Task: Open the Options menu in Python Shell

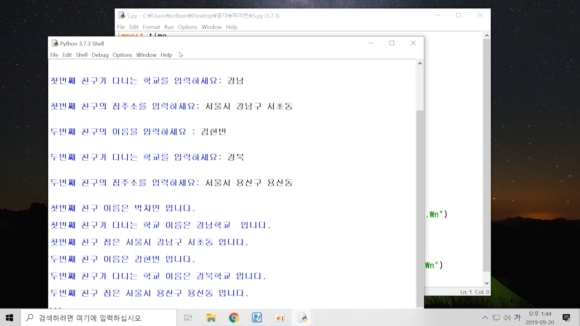Action: pos(122,55)
